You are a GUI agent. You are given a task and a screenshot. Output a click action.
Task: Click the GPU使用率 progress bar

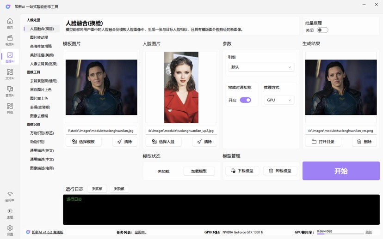click(340, 234)
